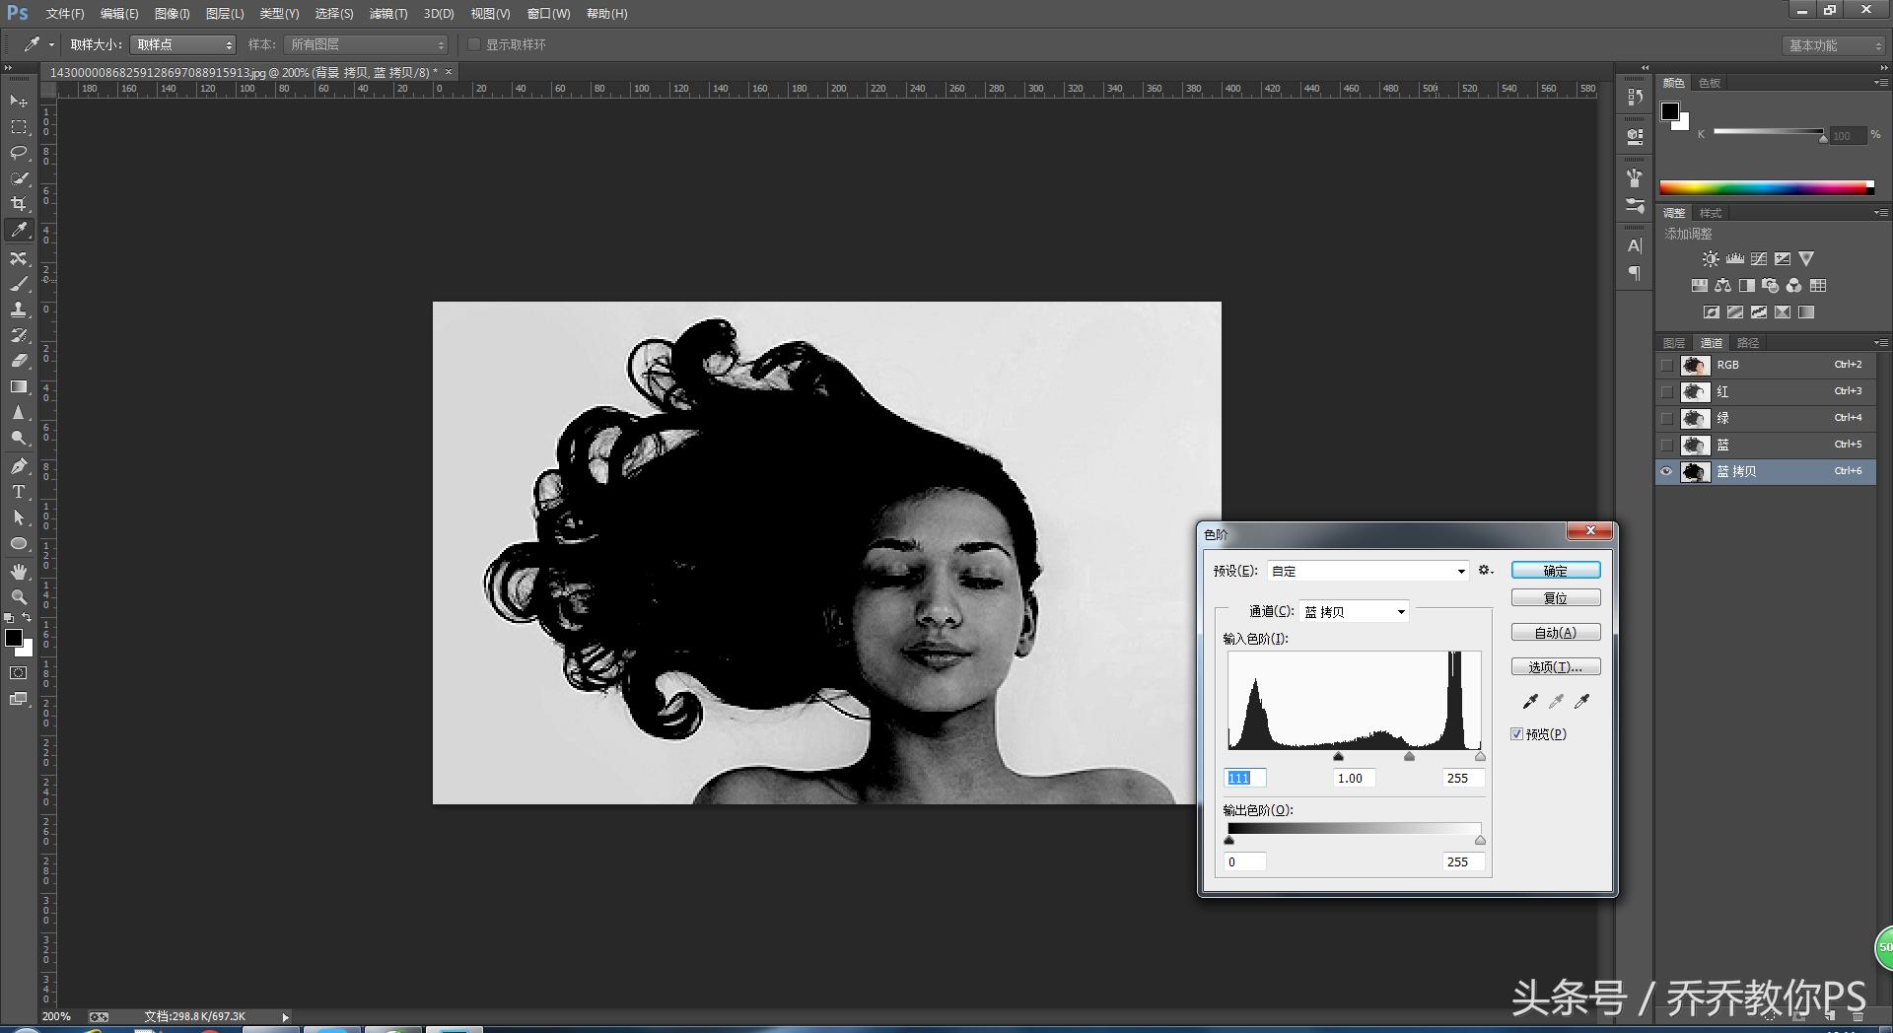Click the 自动 auto button

[1555, 633]
